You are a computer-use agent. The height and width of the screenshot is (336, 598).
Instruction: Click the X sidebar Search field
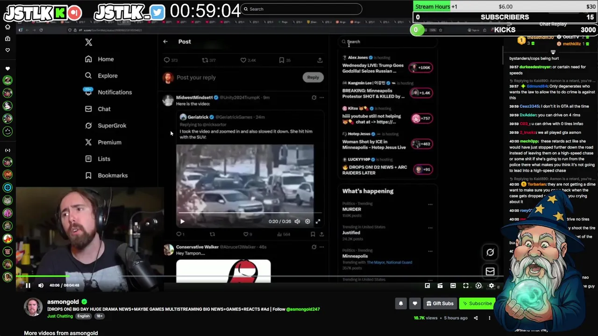coord(388,42)
